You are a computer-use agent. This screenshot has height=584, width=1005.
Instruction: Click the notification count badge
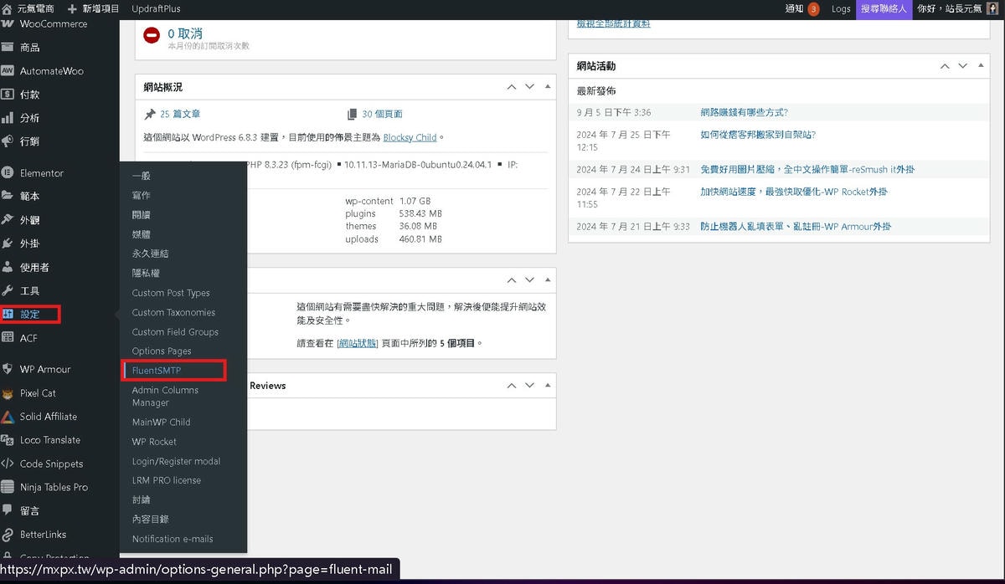tap(813, 9)
